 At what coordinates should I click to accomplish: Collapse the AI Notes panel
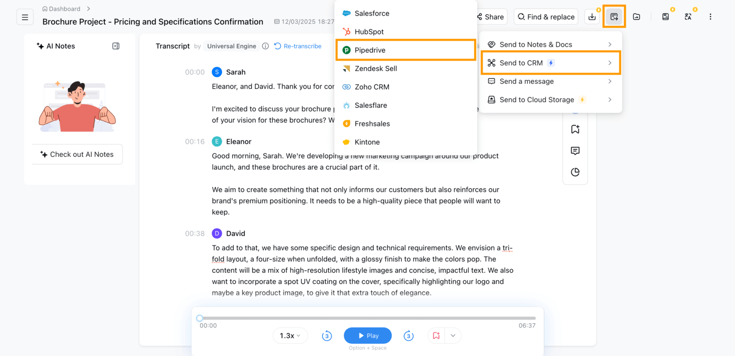pyautogui.click(x=116, y=46)
